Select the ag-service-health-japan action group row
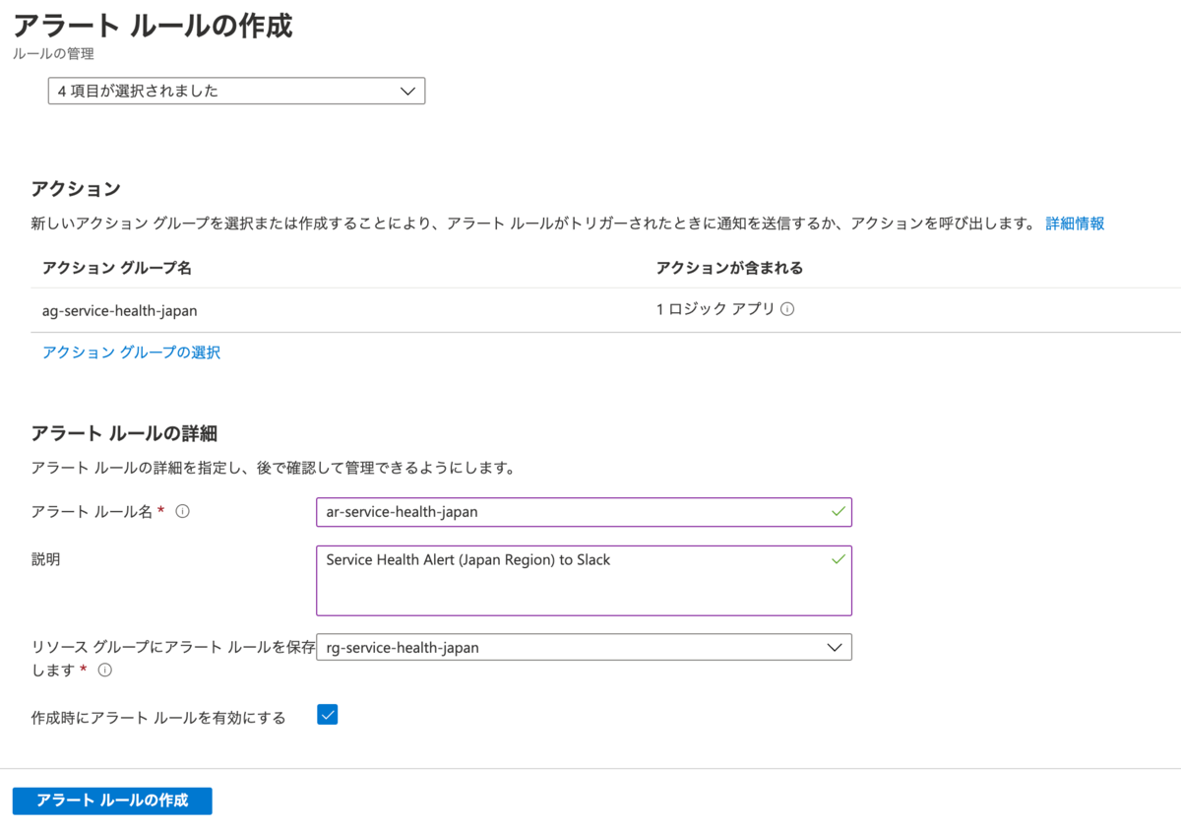The height and width of the screenshot is (832, 1181). pyautogui.click(x=605, y=309)
